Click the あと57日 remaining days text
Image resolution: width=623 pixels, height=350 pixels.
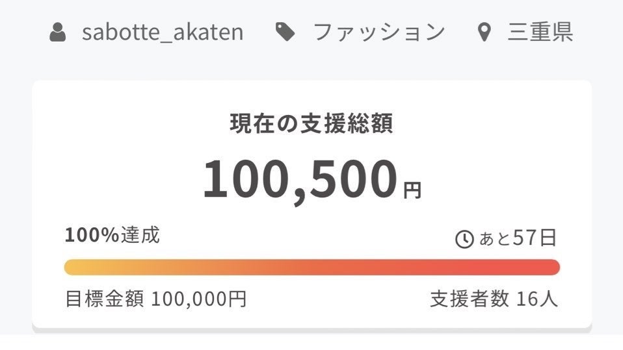click(518, 238)
